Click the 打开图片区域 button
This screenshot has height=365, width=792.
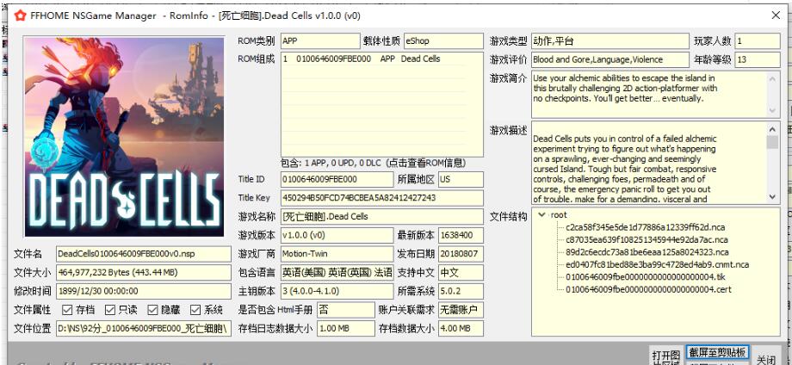pos(666,356)
